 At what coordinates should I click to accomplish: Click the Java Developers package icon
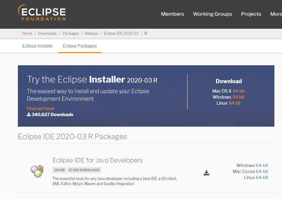coord(37,171)
